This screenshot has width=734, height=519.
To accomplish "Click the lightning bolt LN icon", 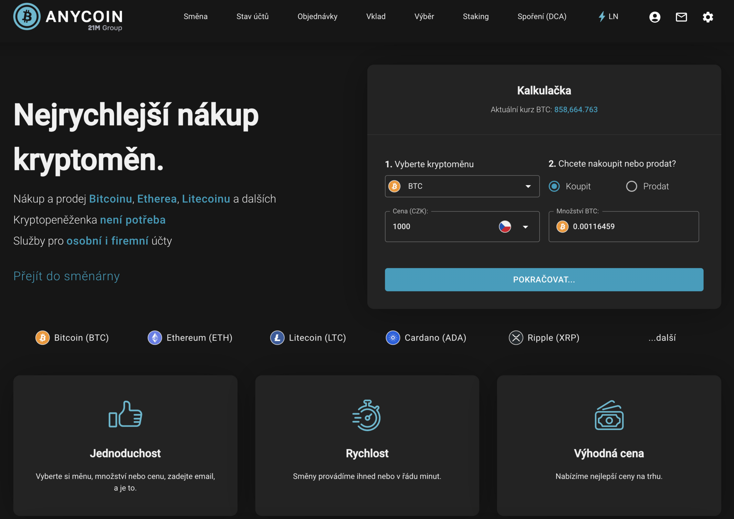I will coord(602,17).
